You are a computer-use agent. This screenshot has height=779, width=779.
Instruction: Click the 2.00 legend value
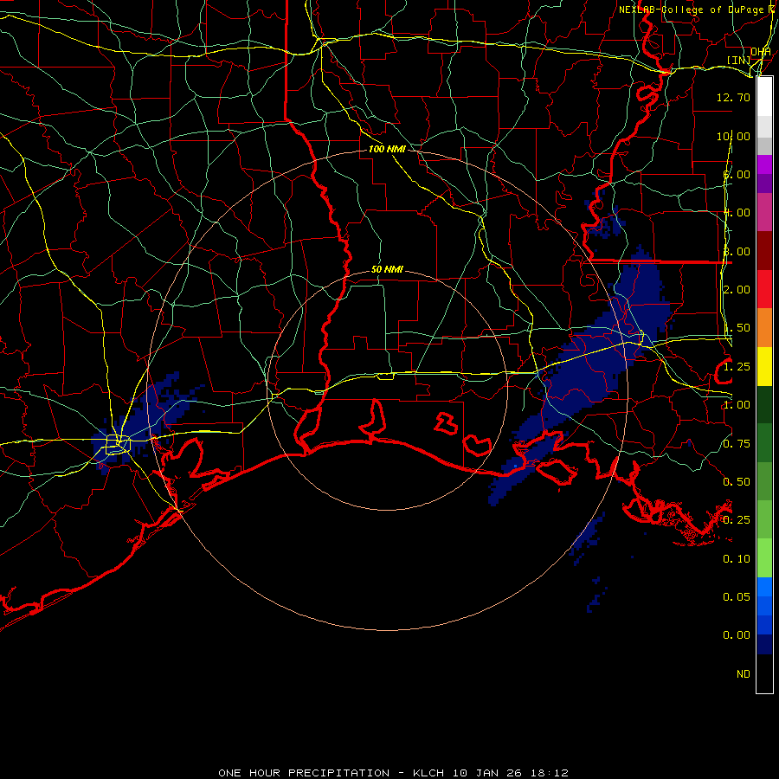pos(737,290)
